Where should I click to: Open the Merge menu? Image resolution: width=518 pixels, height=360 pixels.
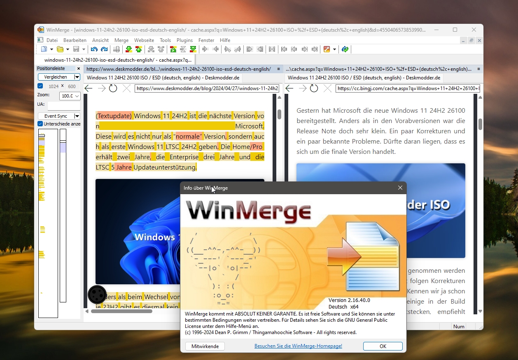121,40
